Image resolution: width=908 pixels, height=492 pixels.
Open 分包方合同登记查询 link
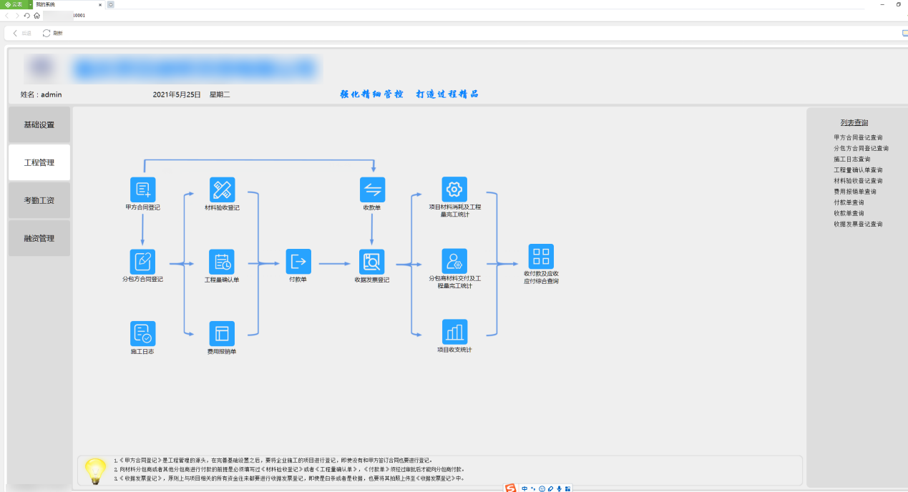pos(861,148)
